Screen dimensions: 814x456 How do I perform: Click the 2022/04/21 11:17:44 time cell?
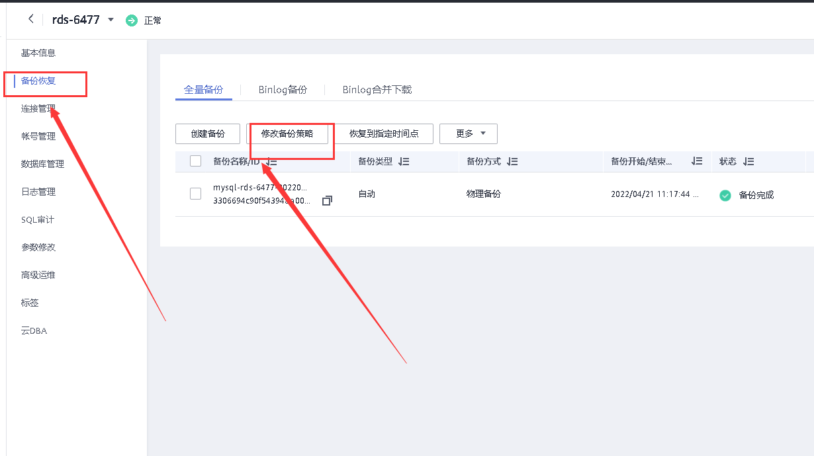655,195
